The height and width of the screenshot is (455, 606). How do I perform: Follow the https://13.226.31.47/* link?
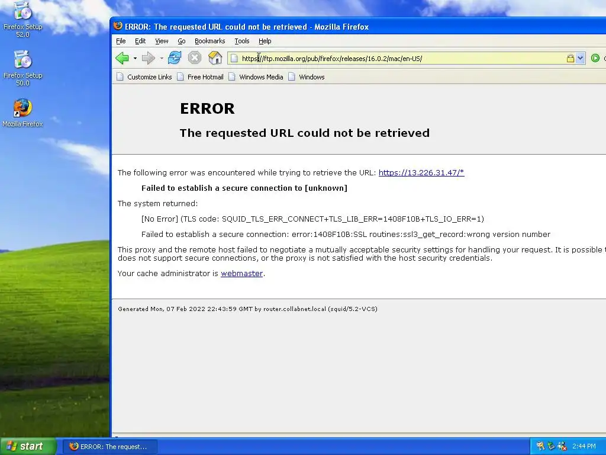pyautogui.click(x=421, y=172)
